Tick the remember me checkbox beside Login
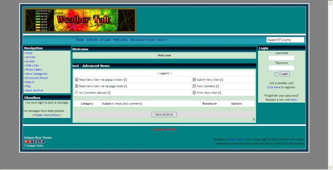333x170 pixels. tap(276, 74)
